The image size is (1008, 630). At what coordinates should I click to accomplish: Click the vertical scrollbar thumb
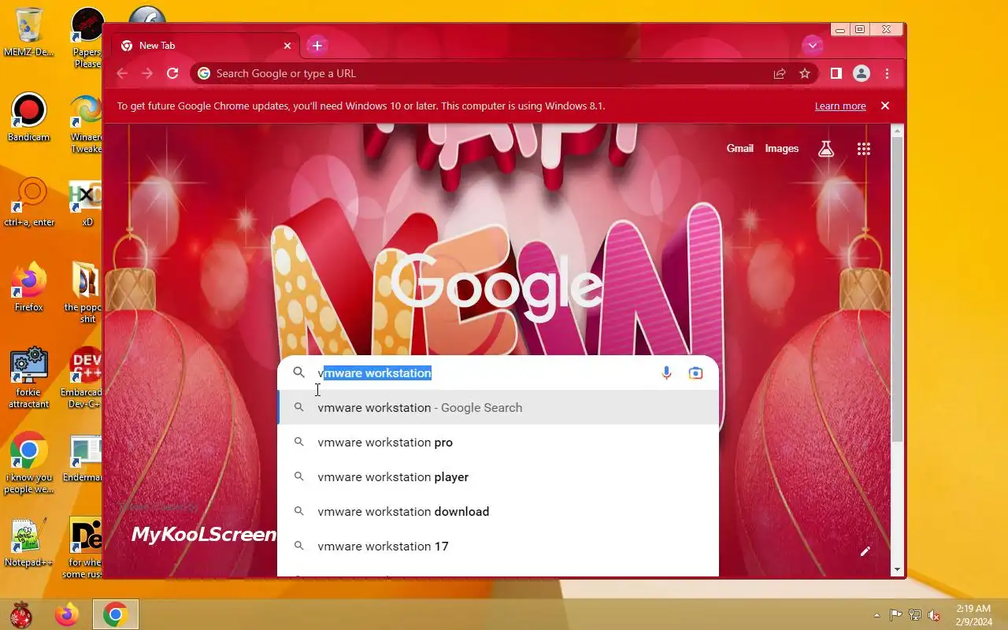pyautogui.click(x=897, y=290)
